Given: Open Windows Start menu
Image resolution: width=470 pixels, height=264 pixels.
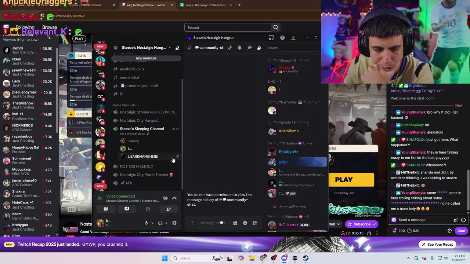Looking at the screenshot, I should tap(164, 258).
